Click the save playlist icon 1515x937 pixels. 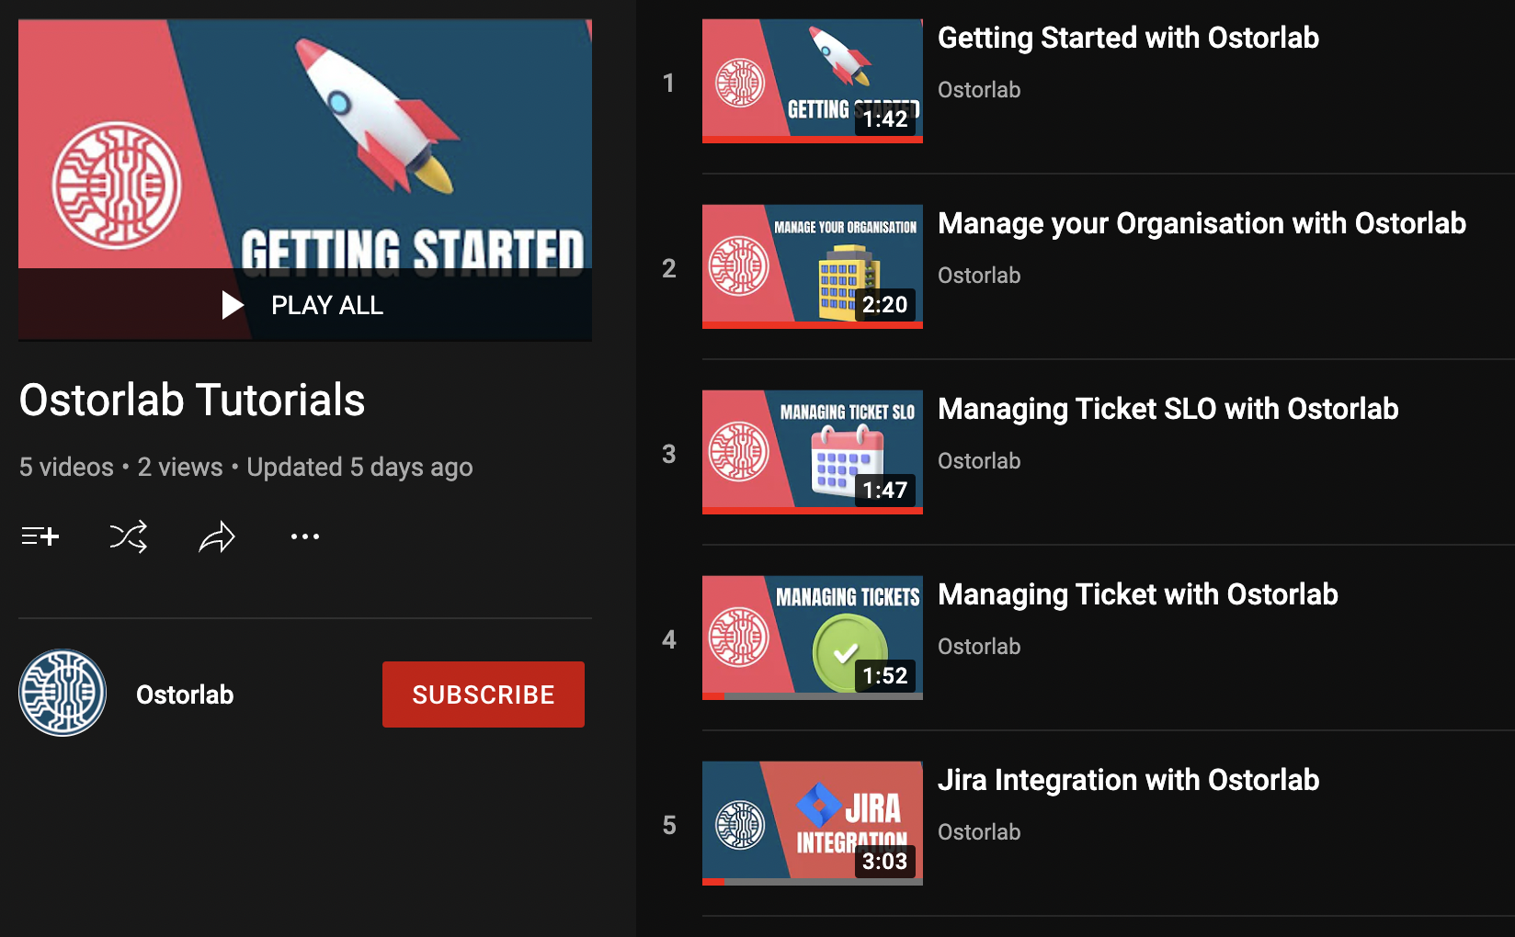(x=40, y=536)
